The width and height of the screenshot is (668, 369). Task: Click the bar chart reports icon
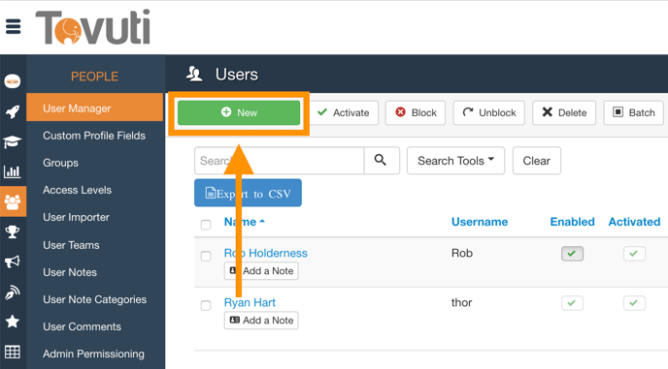[x=13, y=171]
